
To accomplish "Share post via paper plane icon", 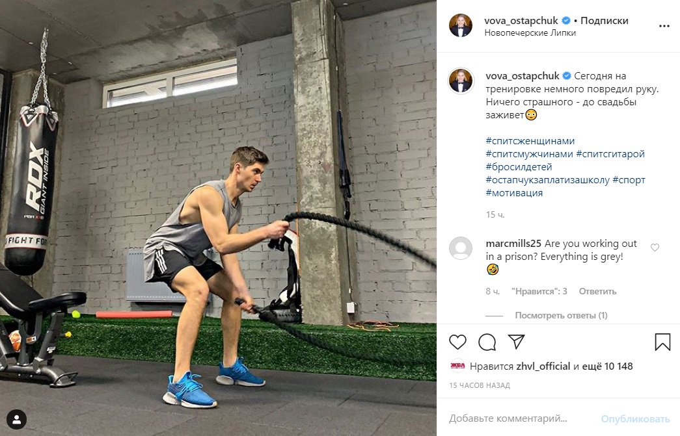I will click(516, 342).
